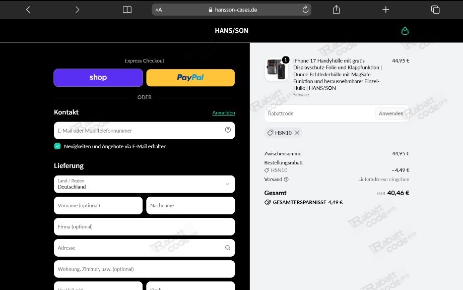The height and width of the screenshot is (290, 463).
Task: Click the address search magnifier icon
Action: point(228,248)
